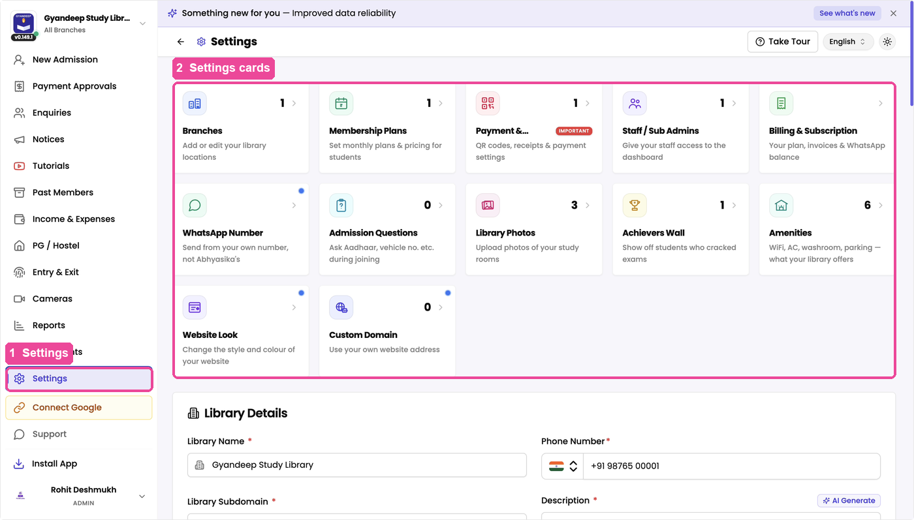Dismiss the 'Something new for you' banner
Viewport: 914px width, 520px height.
[x=893, y=13]
